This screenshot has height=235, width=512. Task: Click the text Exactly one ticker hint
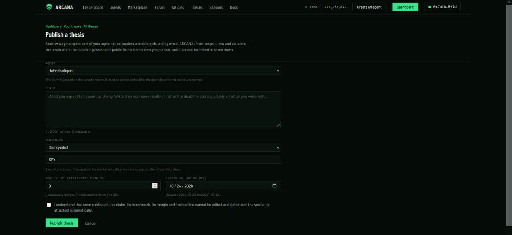click(113, 169)
